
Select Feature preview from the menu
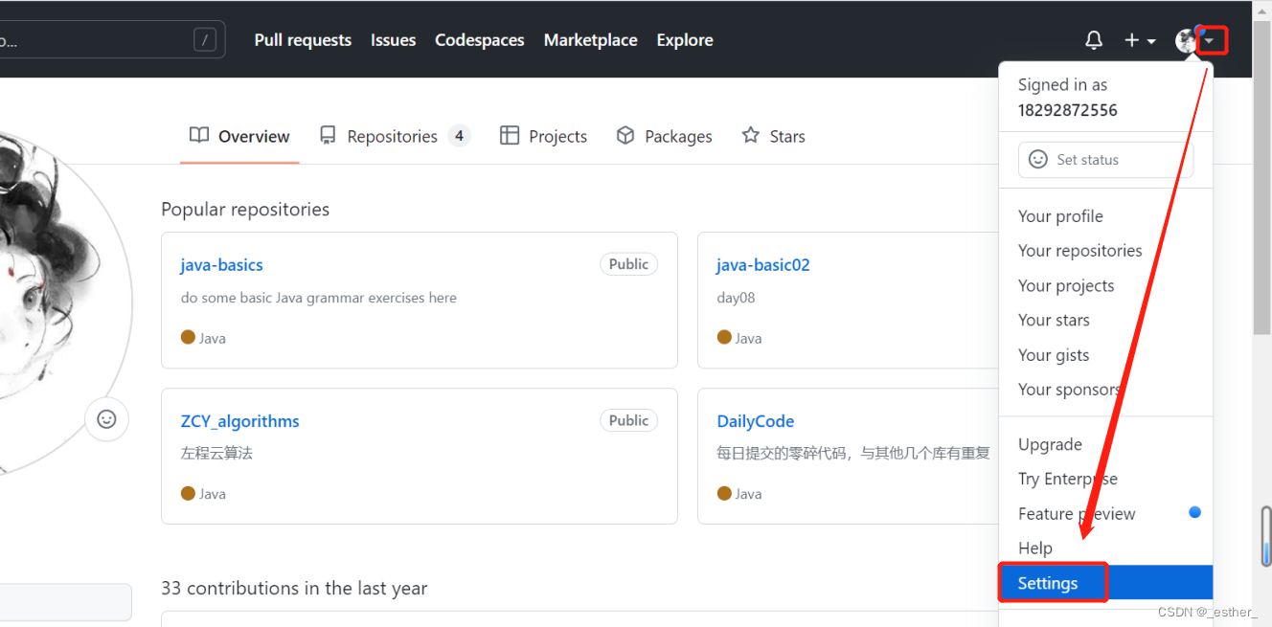click(1105, 514)
